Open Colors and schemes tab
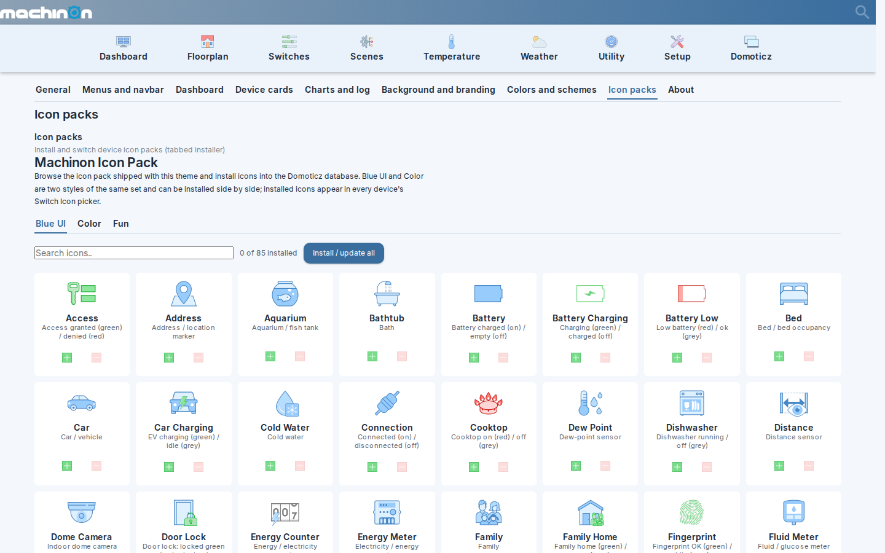This screenshot has height=553, width=885. coord(552,90)
